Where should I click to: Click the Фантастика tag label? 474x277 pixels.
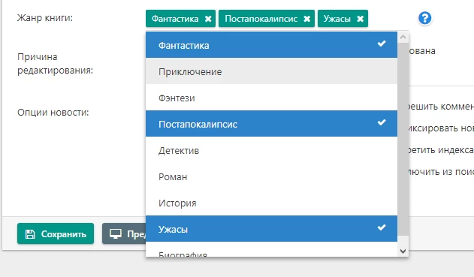click(x=175, y=19)
